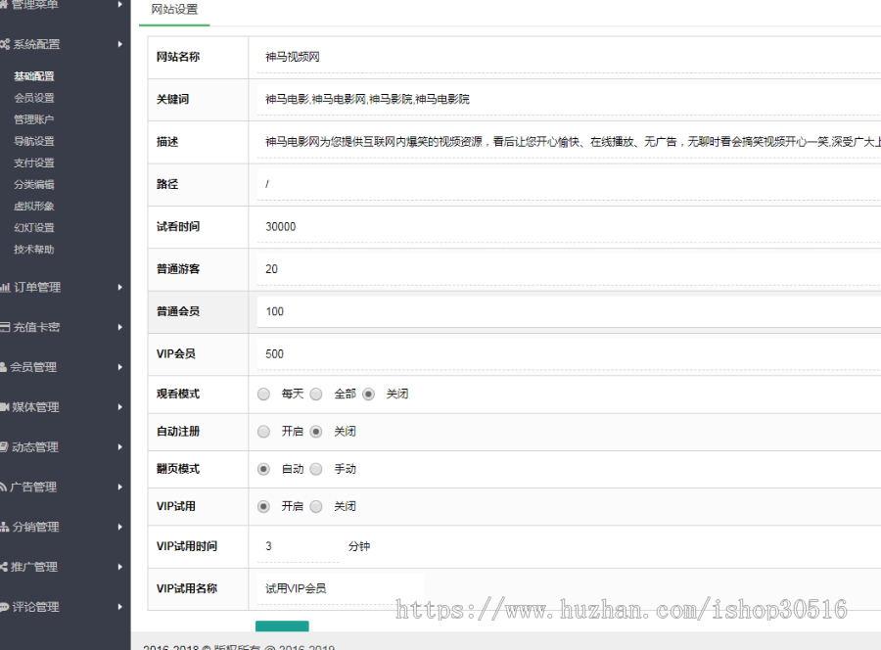Open the 支付设置 page link
This screenshot has width=881, height=650.
(x=34, y=162)
